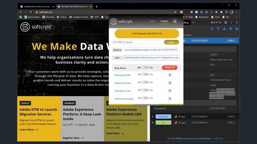Delete the Deactivate GTM rule
The height and width of the screenshot is (144, 257).
coord(170,75)
